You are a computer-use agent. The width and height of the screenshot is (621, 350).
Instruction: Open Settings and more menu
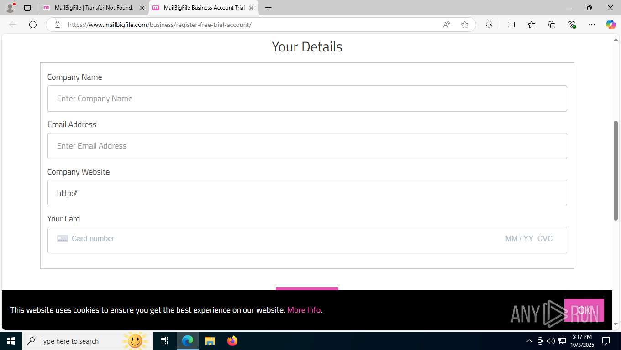tap(592, 25)
